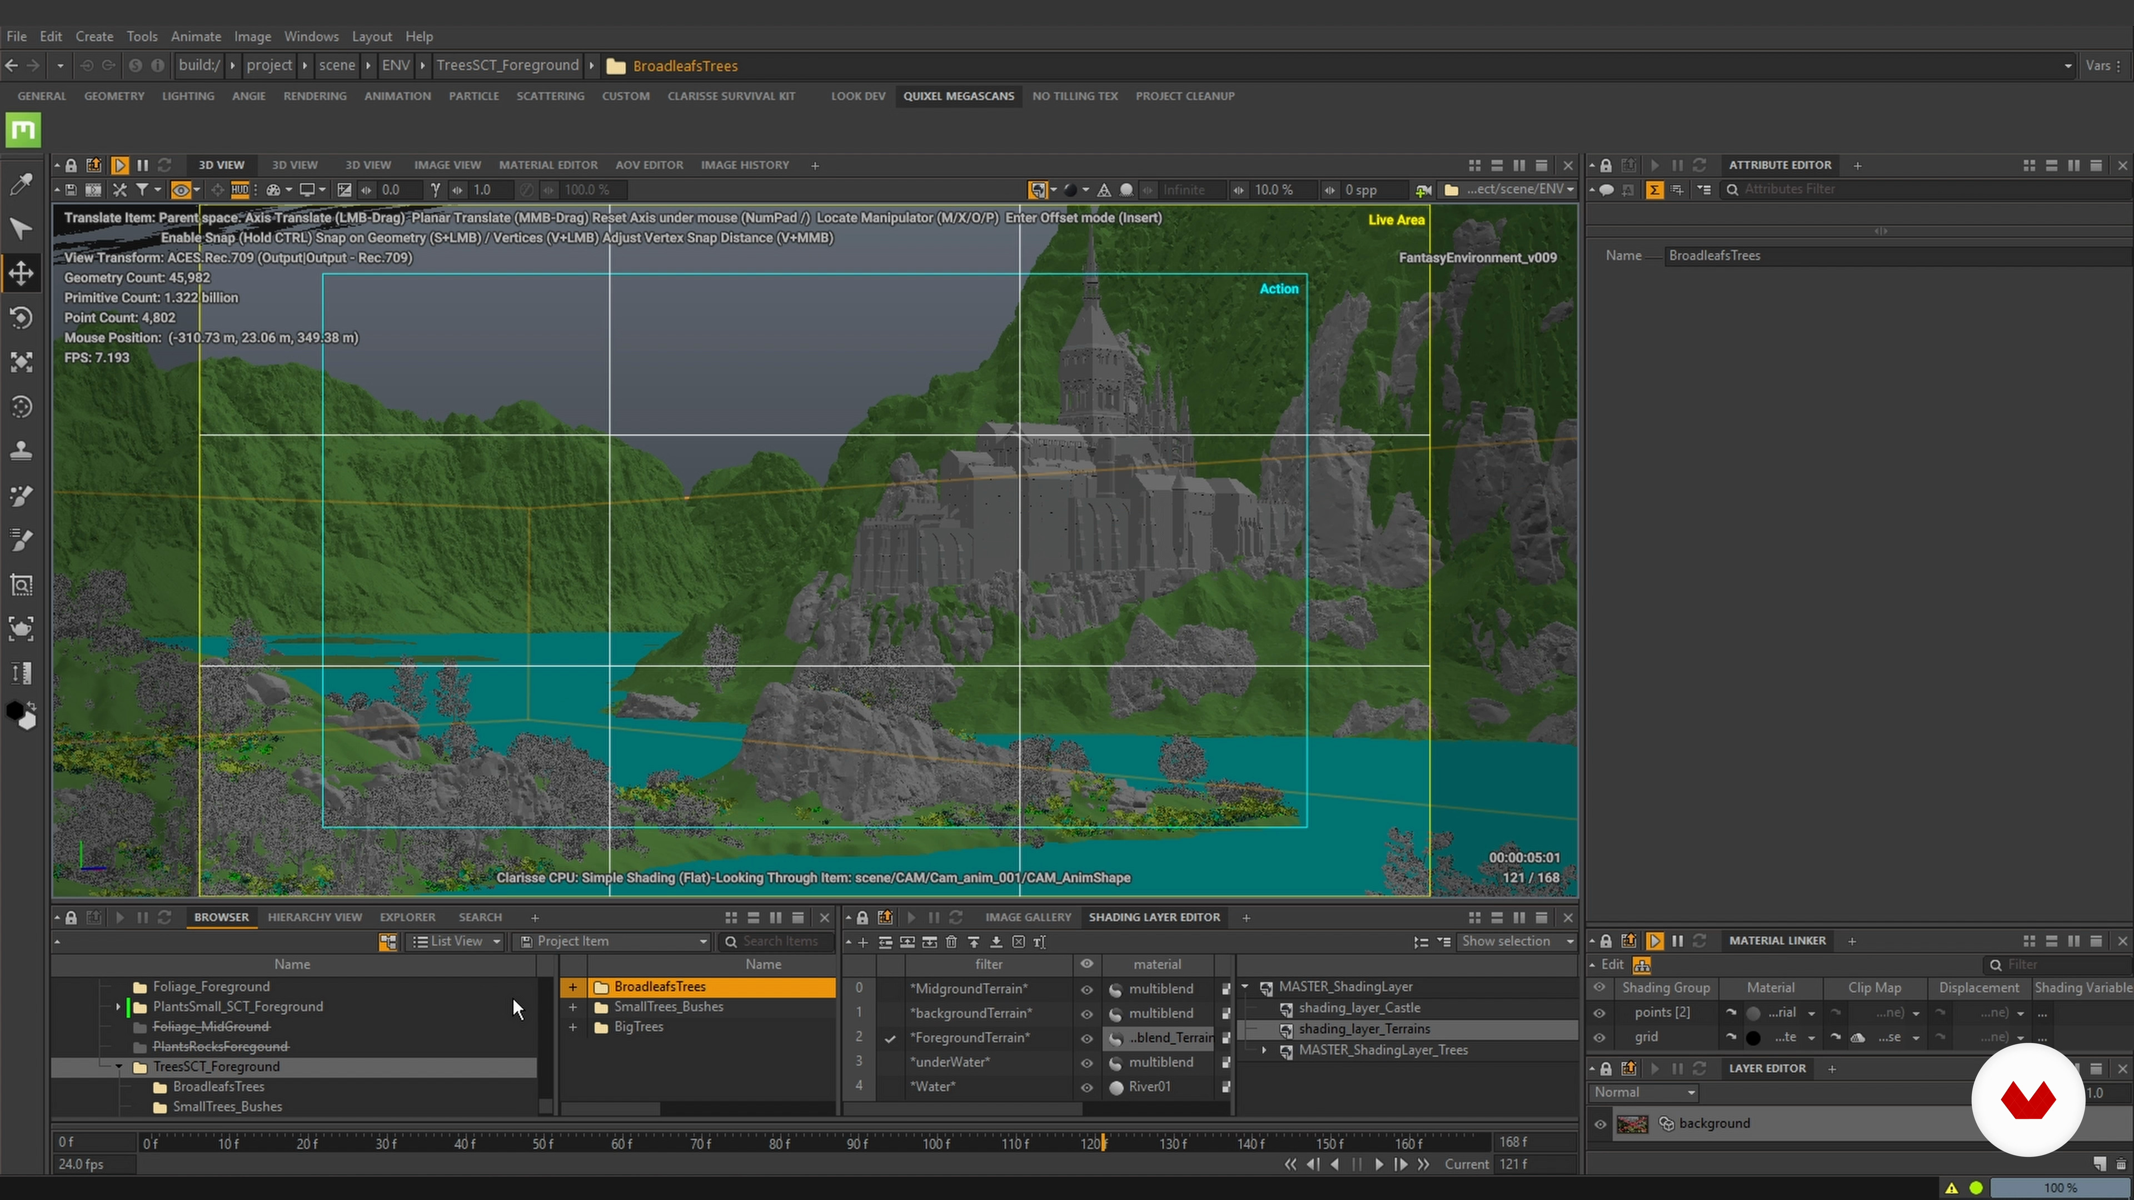Click the play evaluation icon in 3D view header

click(119, 165)
